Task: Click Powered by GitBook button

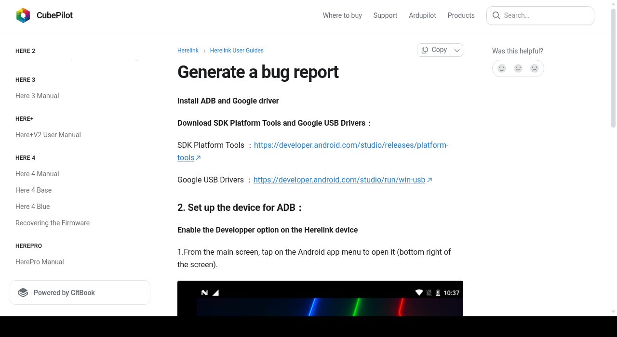Action: click(80, 293)
